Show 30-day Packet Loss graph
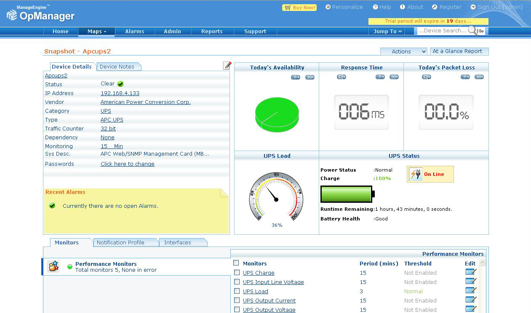 (x=479, y=77)
